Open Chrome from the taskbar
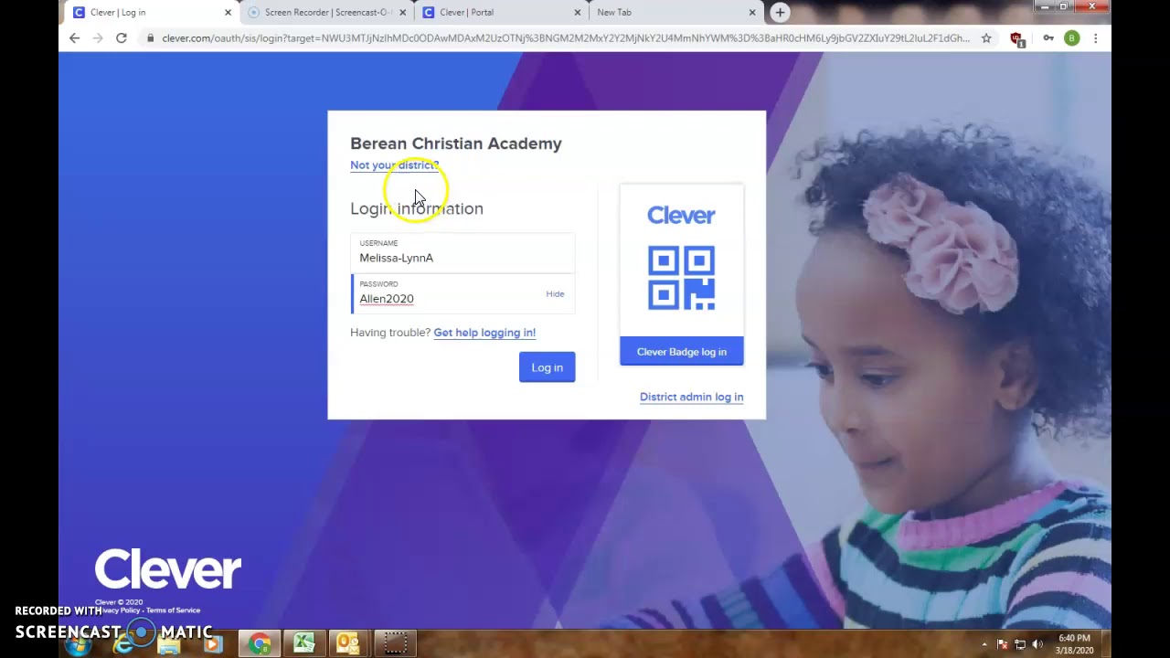1170x658 pixels. coord(260,644)
